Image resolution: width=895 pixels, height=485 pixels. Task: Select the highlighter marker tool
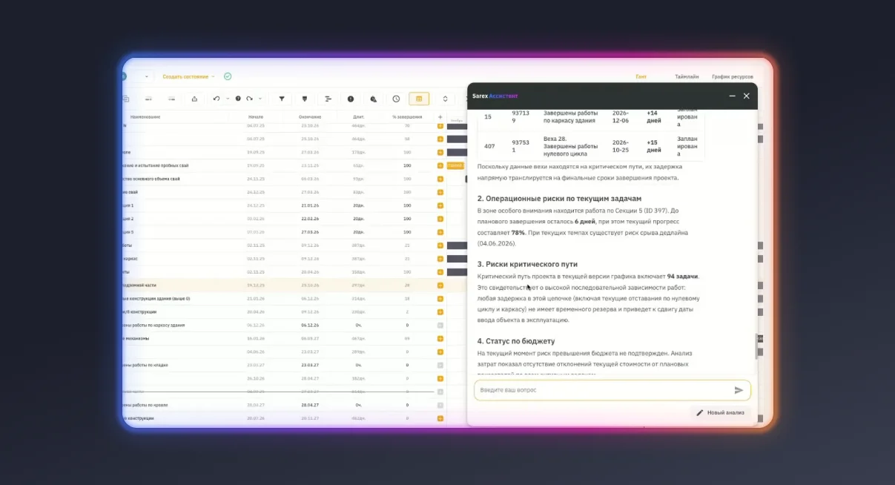(304, 99)
